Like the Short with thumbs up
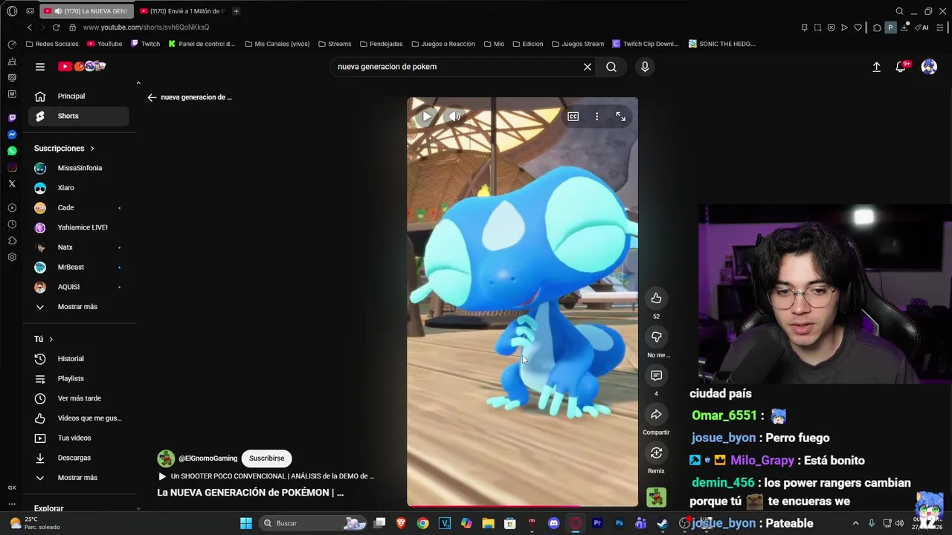The width and height of the screenshot is (952, 535). [656, 299]
